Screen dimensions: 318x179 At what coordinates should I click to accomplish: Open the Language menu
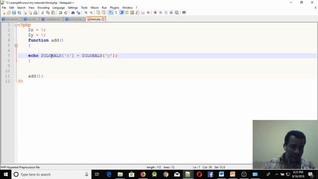pos(59,7)
